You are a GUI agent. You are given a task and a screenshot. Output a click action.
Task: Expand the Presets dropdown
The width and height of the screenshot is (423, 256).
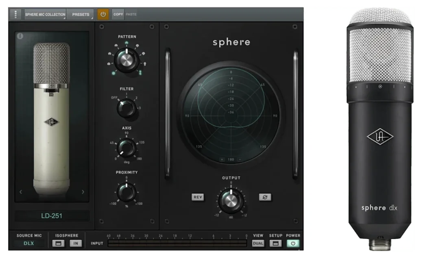tap(81, 14)
